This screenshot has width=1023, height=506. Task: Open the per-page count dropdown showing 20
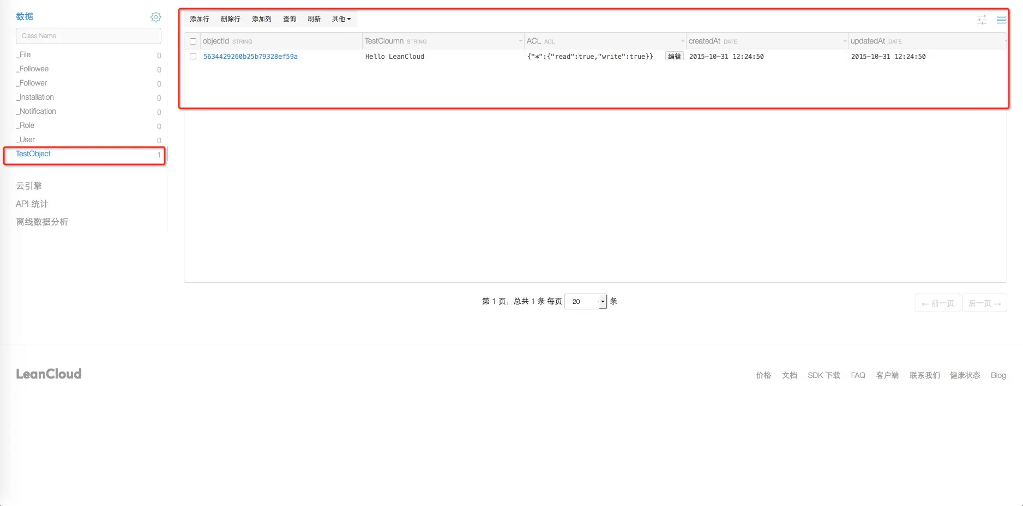(x=586, y=301)
